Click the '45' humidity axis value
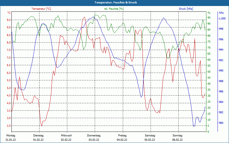This screenshot has height=143, width=229. tap(209, 78)
